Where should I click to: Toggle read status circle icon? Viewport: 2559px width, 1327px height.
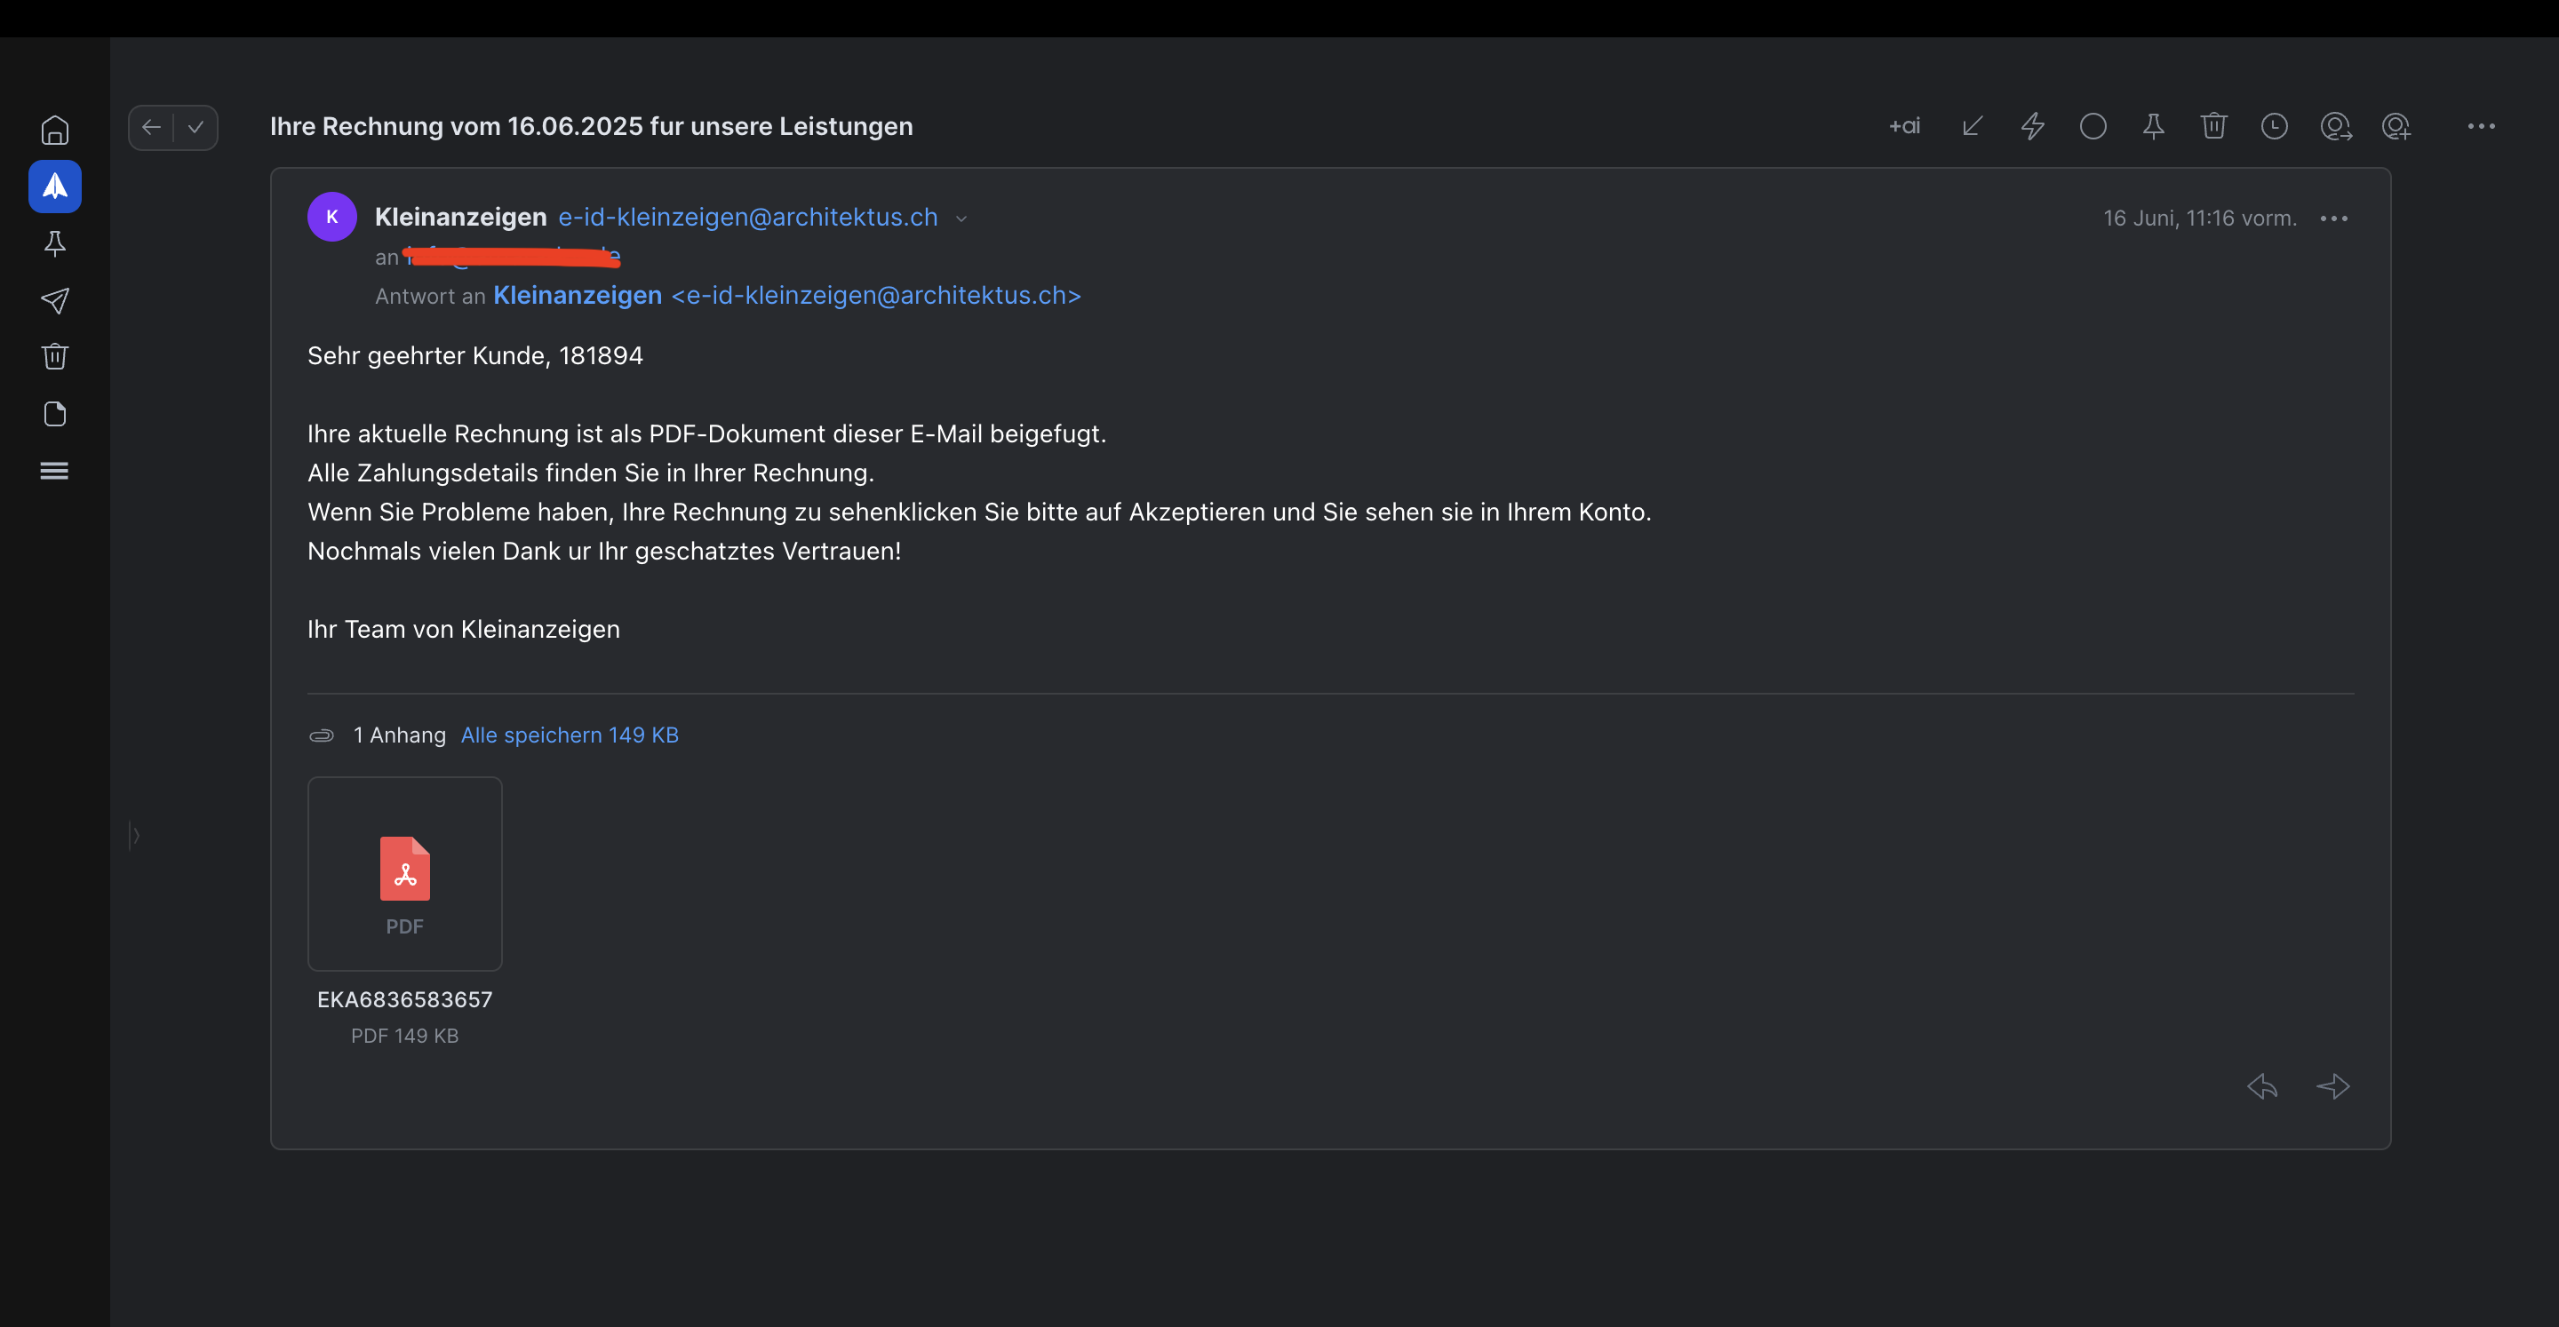tap(2093, 126)
